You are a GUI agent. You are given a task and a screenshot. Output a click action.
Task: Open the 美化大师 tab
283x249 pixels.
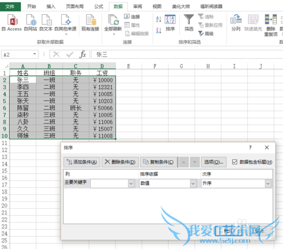(x=181, y=7)
